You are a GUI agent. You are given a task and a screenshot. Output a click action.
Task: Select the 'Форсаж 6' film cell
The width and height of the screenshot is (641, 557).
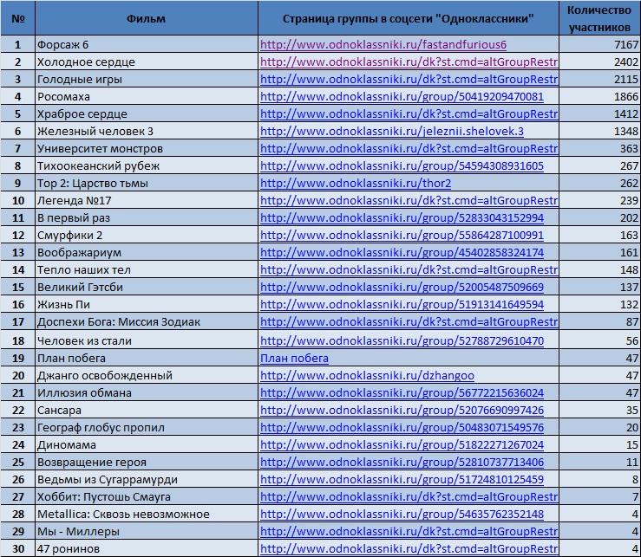pyautogui.click(x=147, y=44)
